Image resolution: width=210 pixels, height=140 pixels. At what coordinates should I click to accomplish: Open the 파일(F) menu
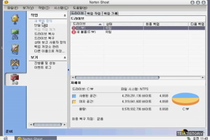[x=13, y=8]
